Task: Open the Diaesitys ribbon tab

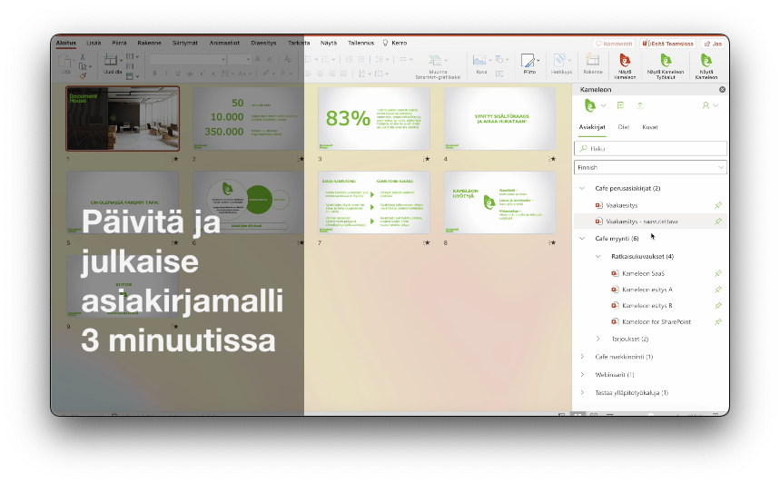Action: pos(263,43)
